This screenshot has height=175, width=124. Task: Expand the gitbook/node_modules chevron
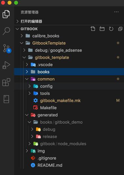(30, 144)
